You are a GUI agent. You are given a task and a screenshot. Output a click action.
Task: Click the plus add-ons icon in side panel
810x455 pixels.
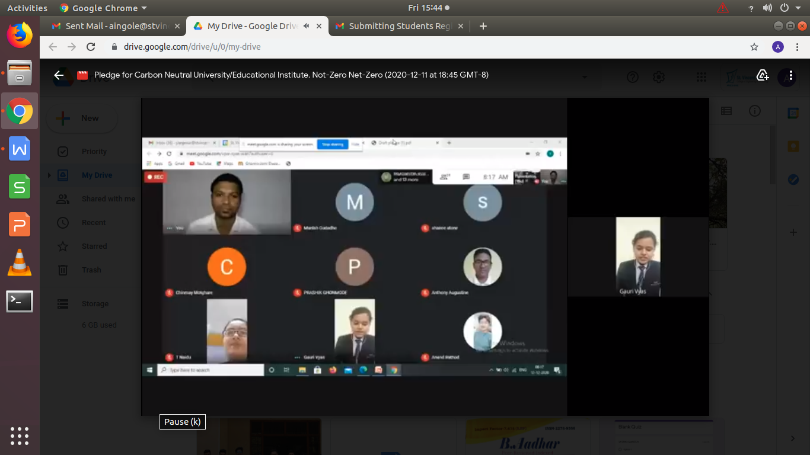click(x=793, y=233)
